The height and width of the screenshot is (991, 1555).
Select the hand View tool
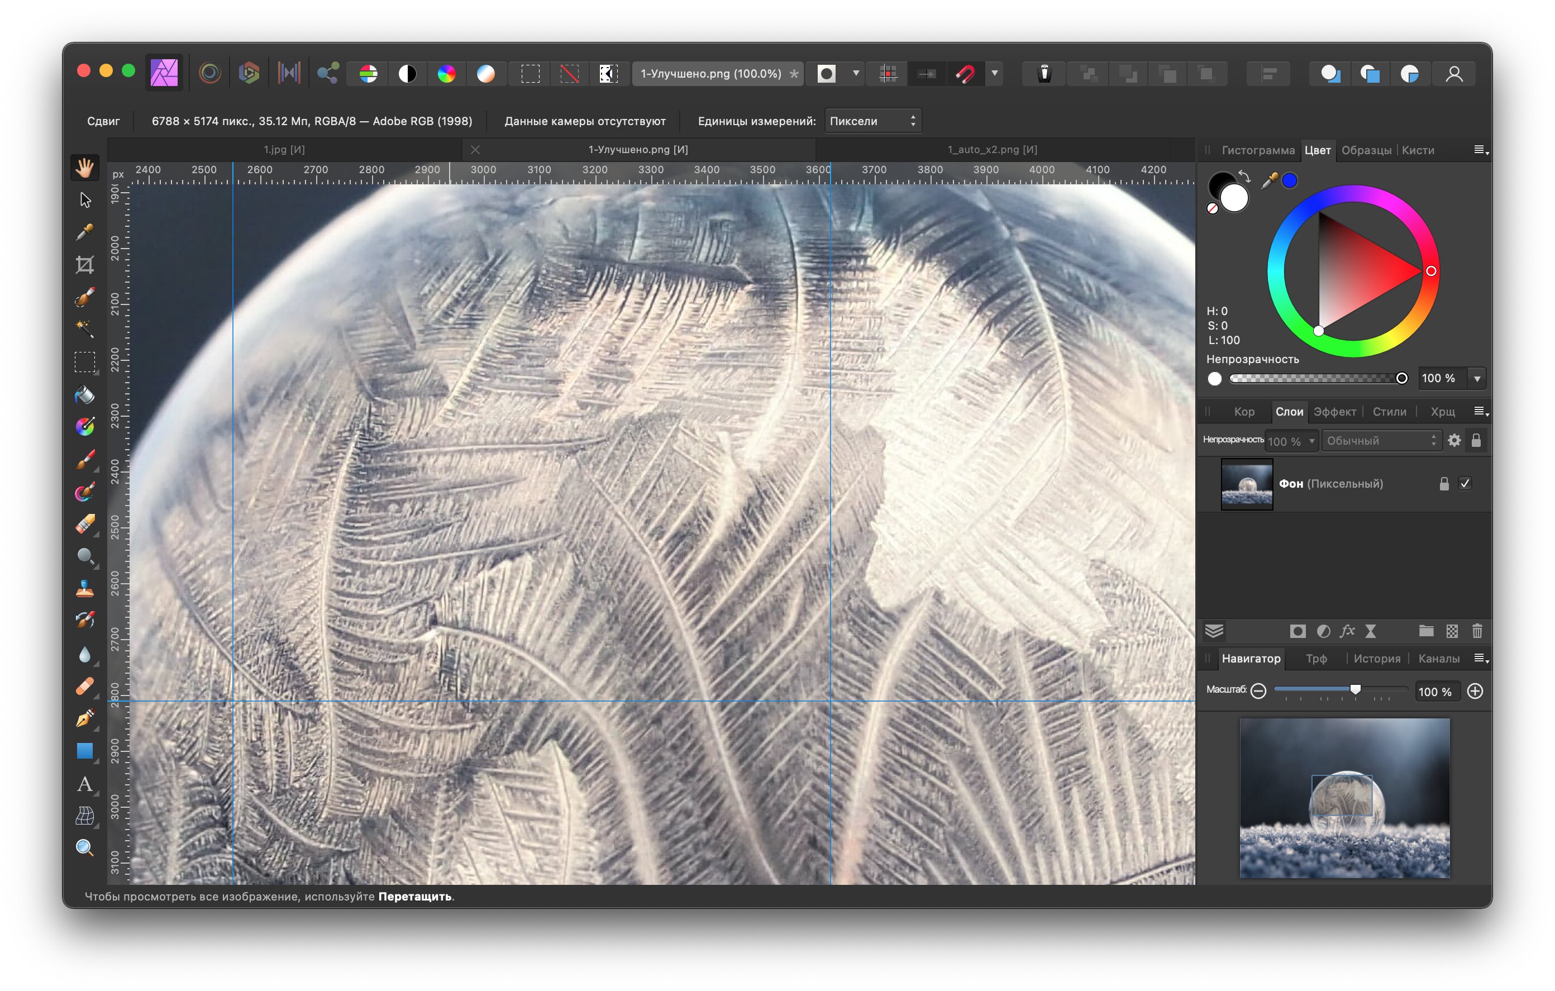84,168
